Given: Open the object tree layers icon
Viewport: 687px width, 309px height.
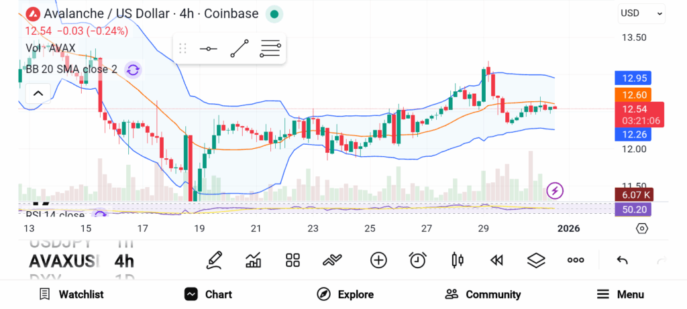Looking at the screenshot, I should point(535,260).
